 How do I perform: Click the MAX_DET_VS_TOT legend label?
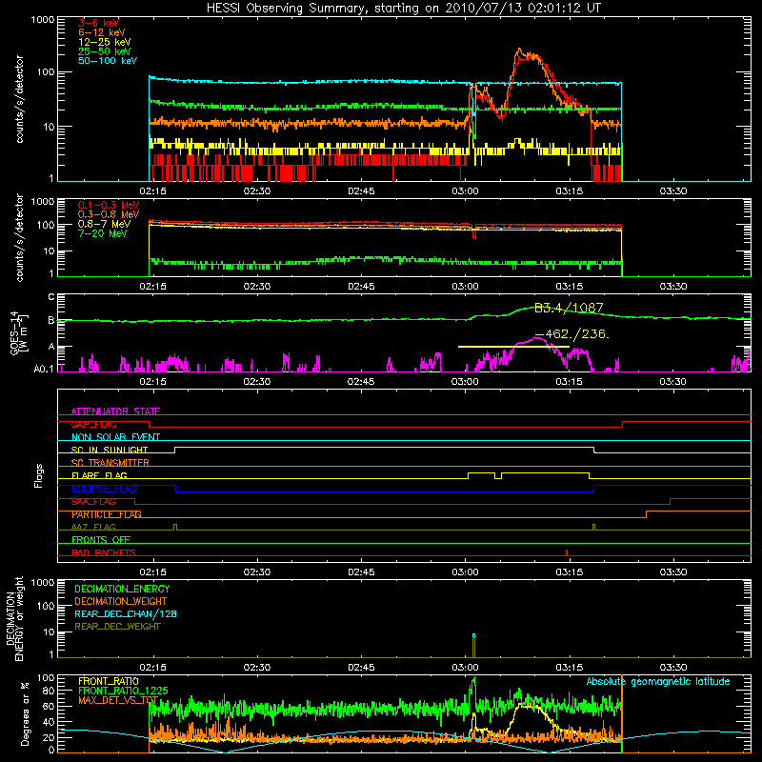(118, 700)
